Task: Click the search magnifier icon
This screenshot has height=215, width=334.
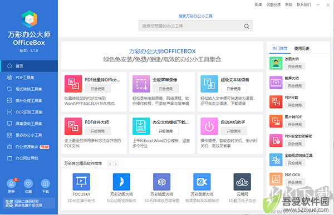Action: click(247, 26)
